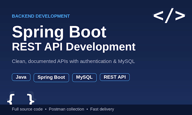Click the REST API Development subtitle
This screenshot has width=192, height=115.
pos(74,47)
